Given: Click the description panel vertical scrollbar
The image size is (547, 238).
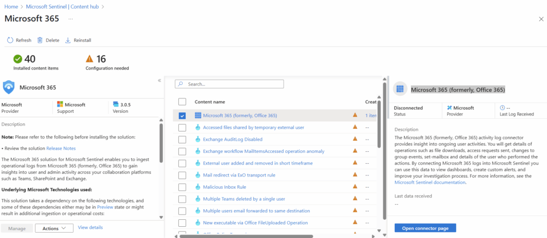Looking at the screenshot, I should coord(161,143).
